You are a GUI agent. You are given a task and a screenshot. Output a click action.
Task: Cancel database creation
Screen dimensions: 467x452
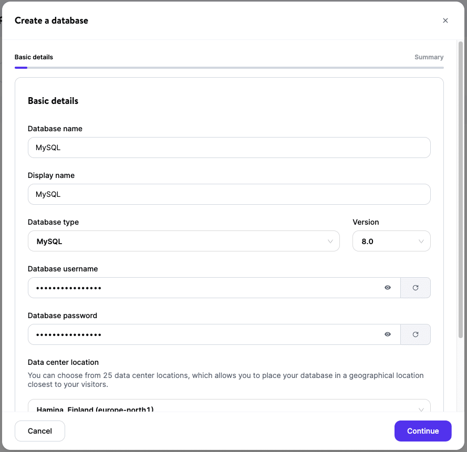40,431
